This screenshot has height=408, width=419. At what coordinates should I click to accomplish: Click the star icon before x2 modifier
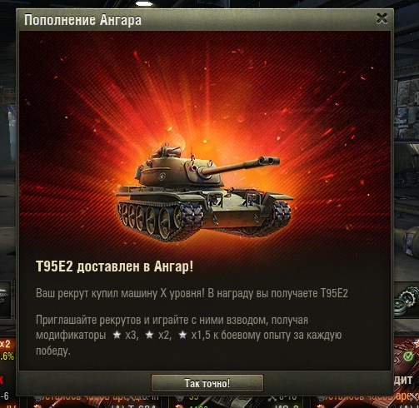(150, 335)
